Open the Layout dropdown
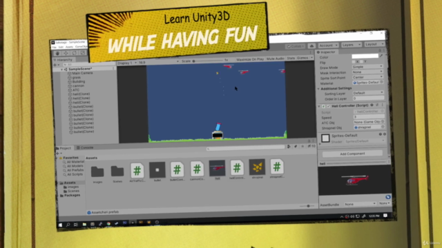The image size is (442, 248). [374, 44]
